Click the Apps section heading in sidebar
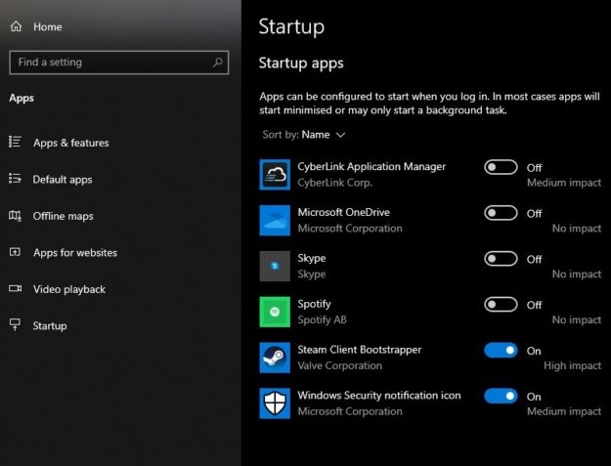This screenshot has height=466, width=611. pyautogui.click(x=22, y=98)
